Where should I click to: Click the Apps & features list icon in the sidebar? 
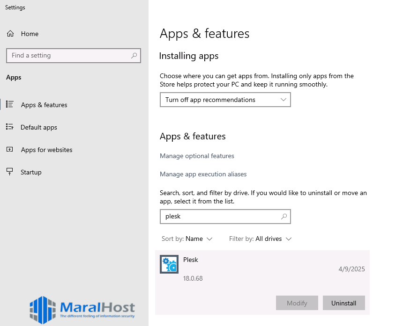click(9, 105)
